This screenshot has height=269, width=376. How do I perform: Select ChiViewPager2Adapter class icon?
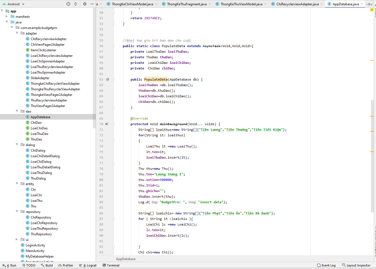click(28, 44)
